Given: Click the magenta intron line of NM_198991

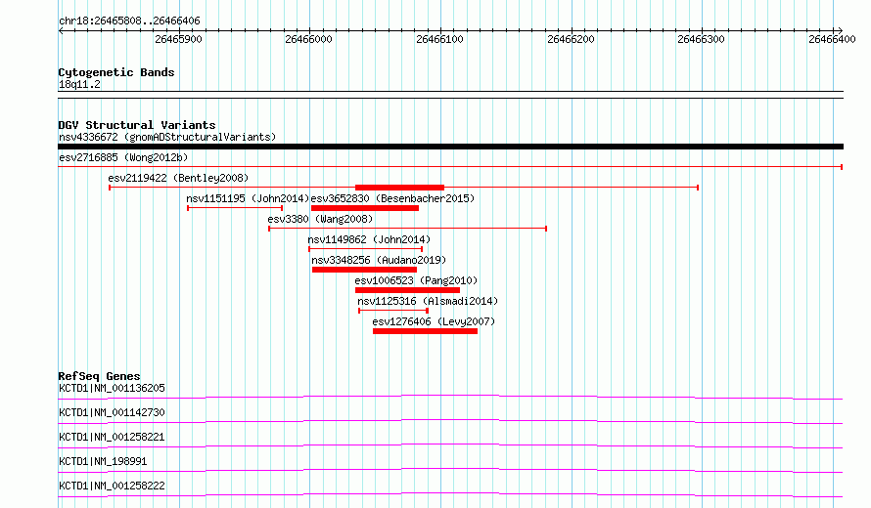Looking at the screenshot, I should pos(450,471).
